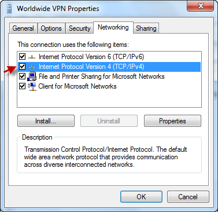This screenshot has width=218, height=212.
Task: Select Client for Microsoft Networks list item
Action: tap(77, 86)
